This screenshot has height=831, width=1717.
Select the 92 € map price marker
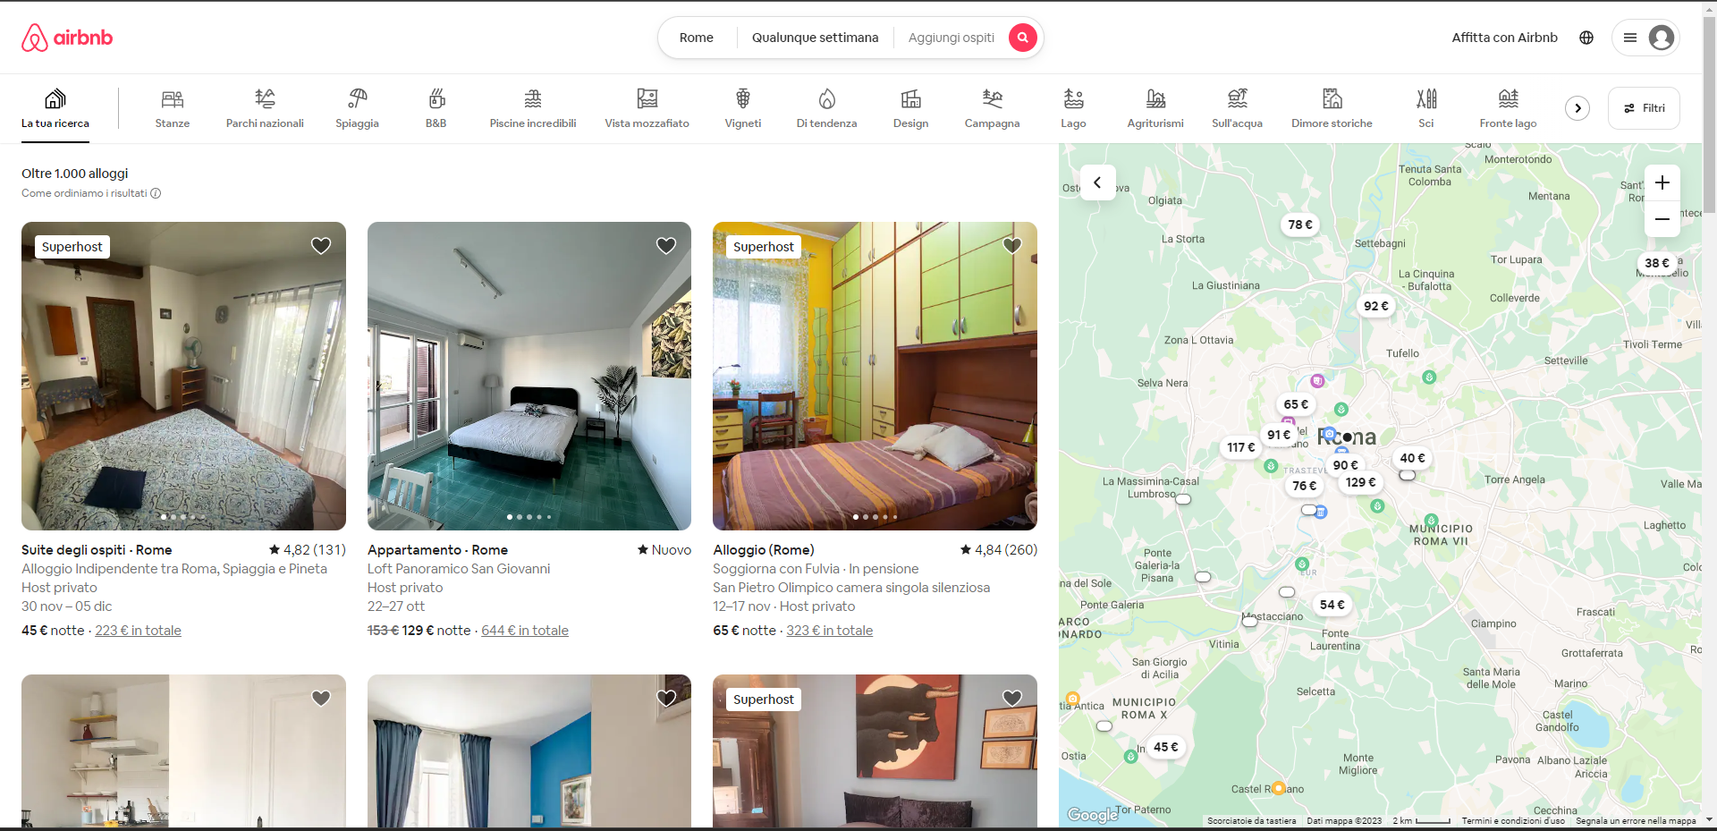1376,306
